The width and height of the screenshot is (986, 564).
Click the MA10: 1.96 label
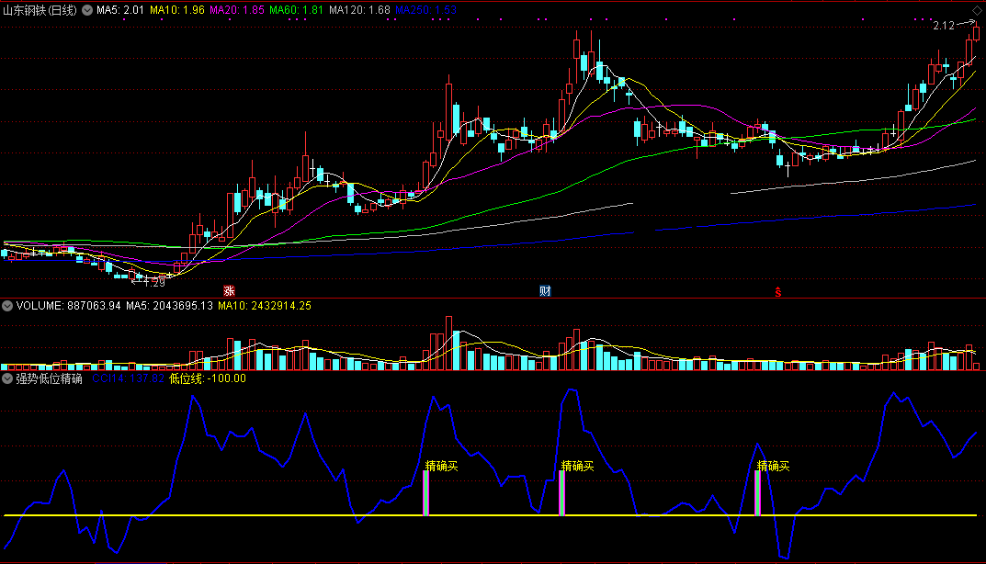177,10
